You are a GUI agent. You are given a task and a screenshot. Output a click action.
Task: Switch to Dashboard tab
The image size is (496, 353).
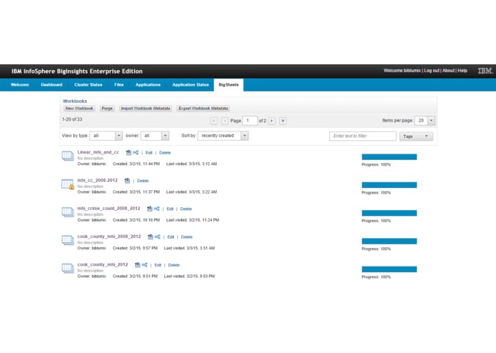(51, 85)
